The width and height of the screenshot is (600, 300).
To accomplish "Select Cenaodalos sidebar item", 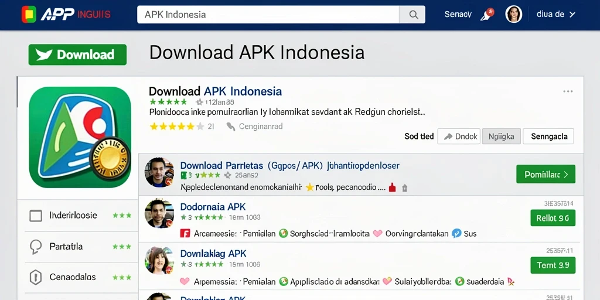I will (81, 277).
